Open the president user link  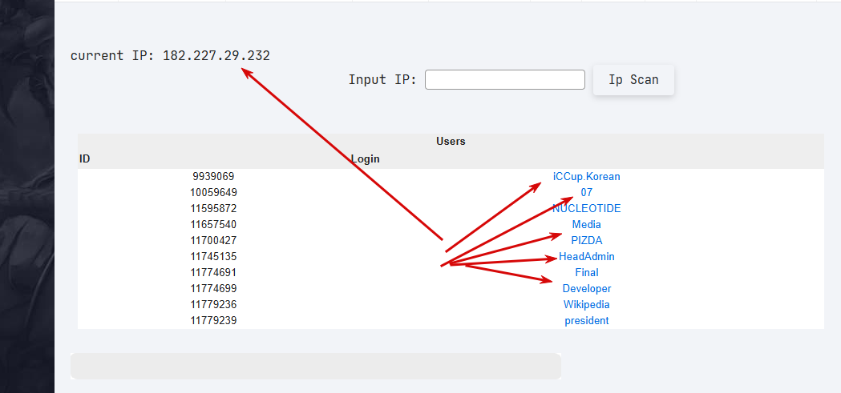coord(586,320)
